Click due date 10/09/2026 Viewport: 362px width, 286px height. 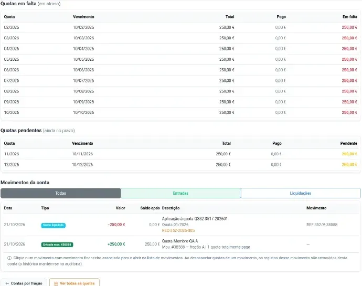coord(83,102)
